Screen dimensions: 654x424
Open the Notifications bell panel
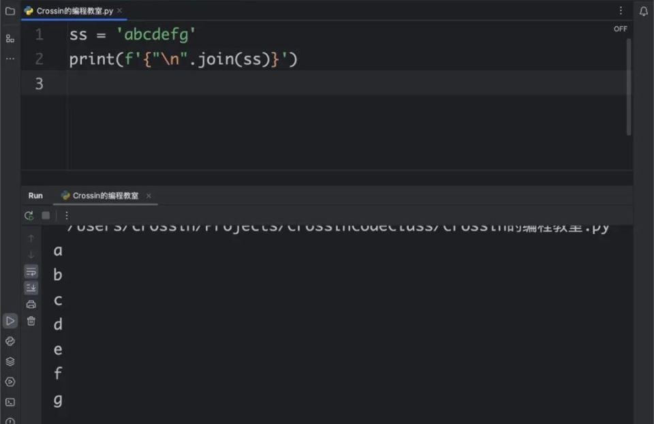(644, 12)
